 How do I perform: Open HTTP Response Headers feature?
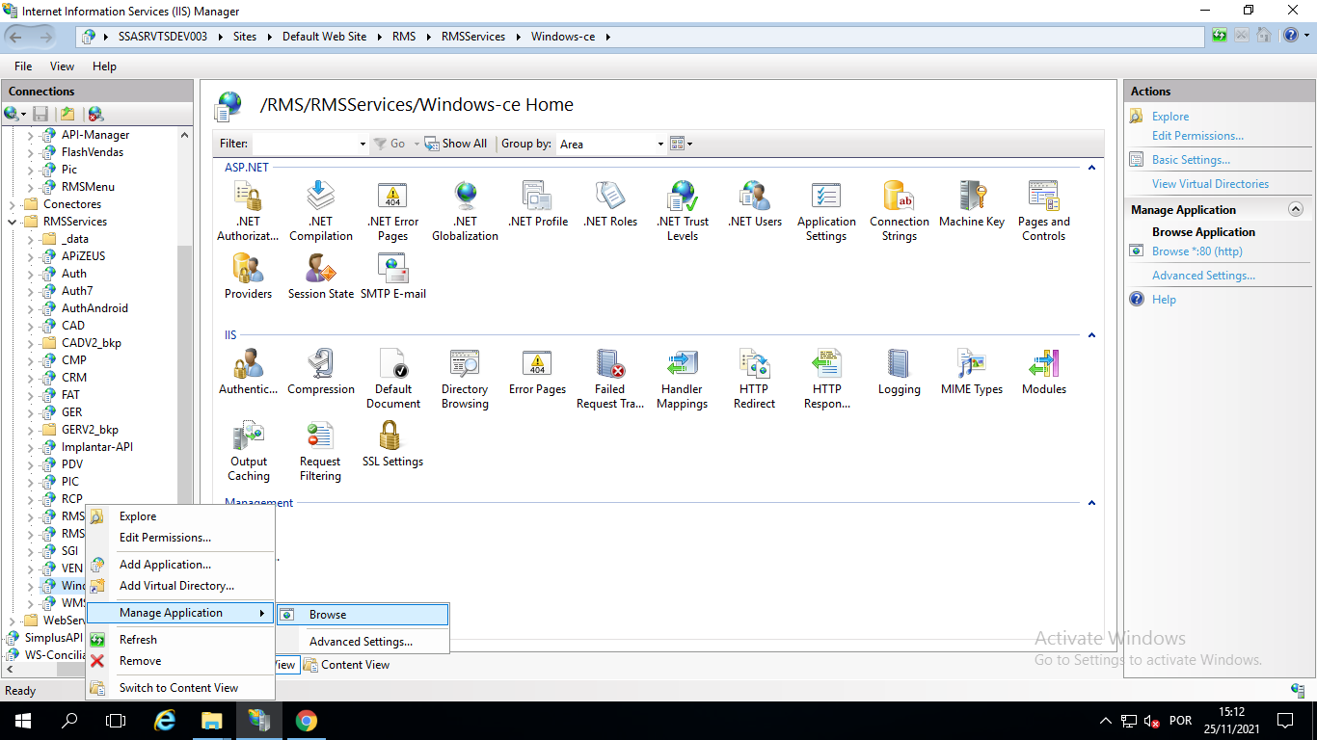click(827, 379)
